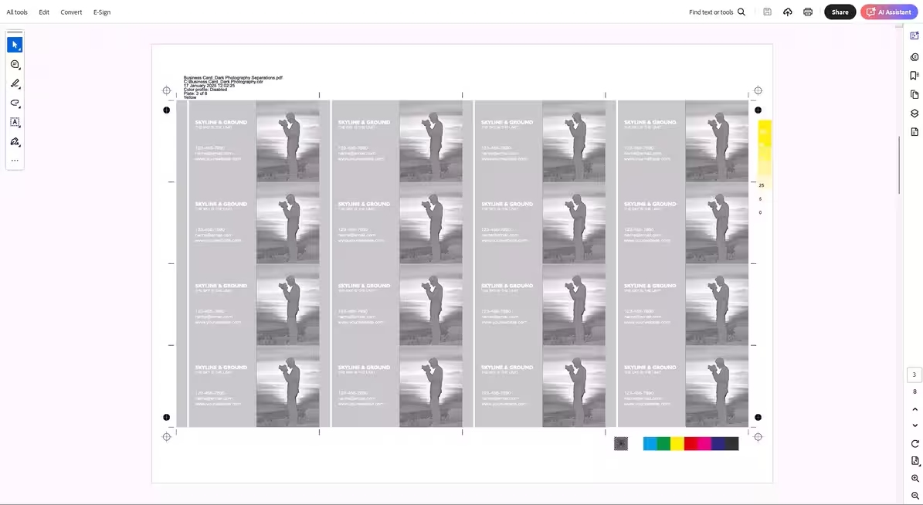This screenshot has height=505, width=923.
Task: Rotate the page view clockwise
Action: (915, 443)
